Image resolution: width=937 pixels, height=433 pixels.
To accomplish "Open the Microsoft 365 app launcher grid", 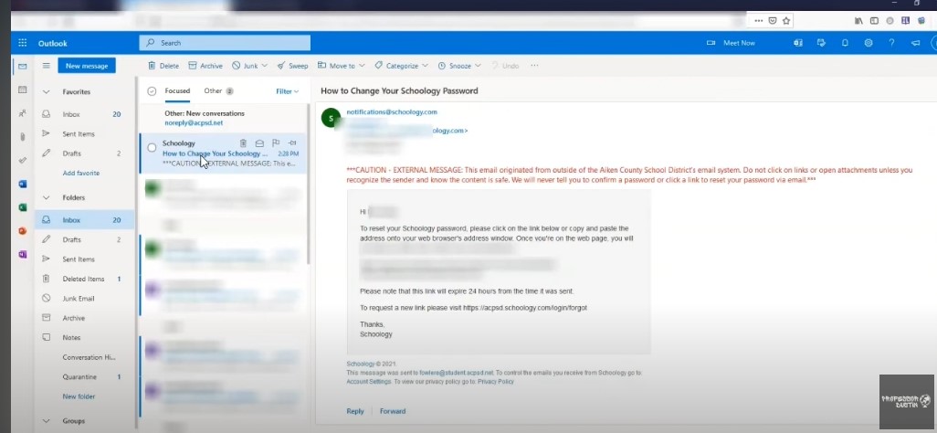I will pyautogui.click(x=23, y=43).
